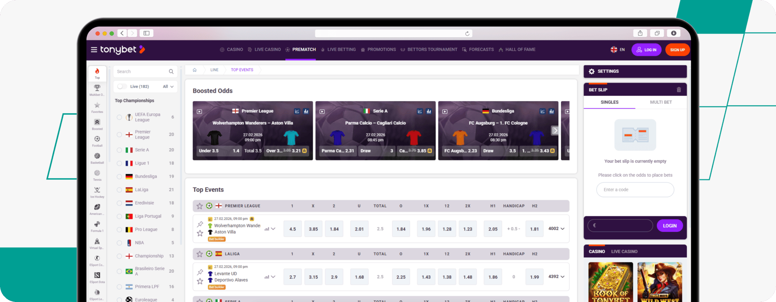Check the Bundesliga championship circle
776x302 pixels.
[119, 176]
